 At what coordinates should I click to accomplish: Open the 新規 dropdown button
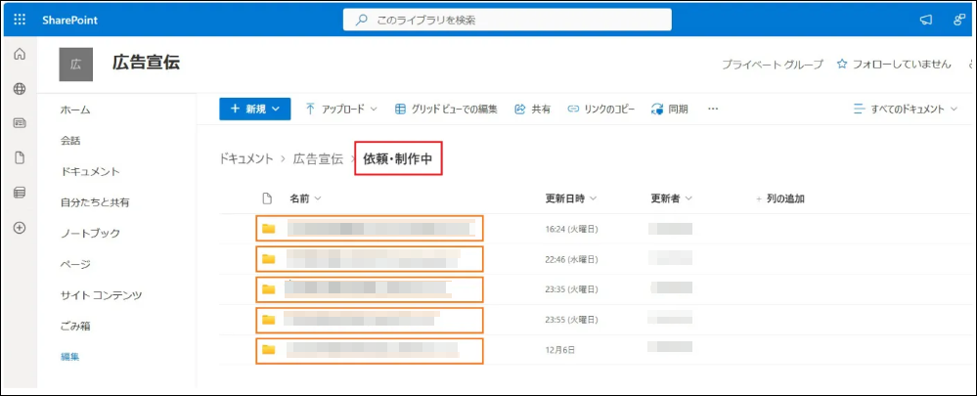(254, 109)
